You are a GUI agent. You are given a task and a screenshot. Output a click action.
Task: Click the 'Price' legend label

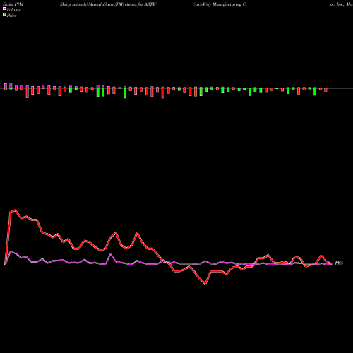(11, 16)
